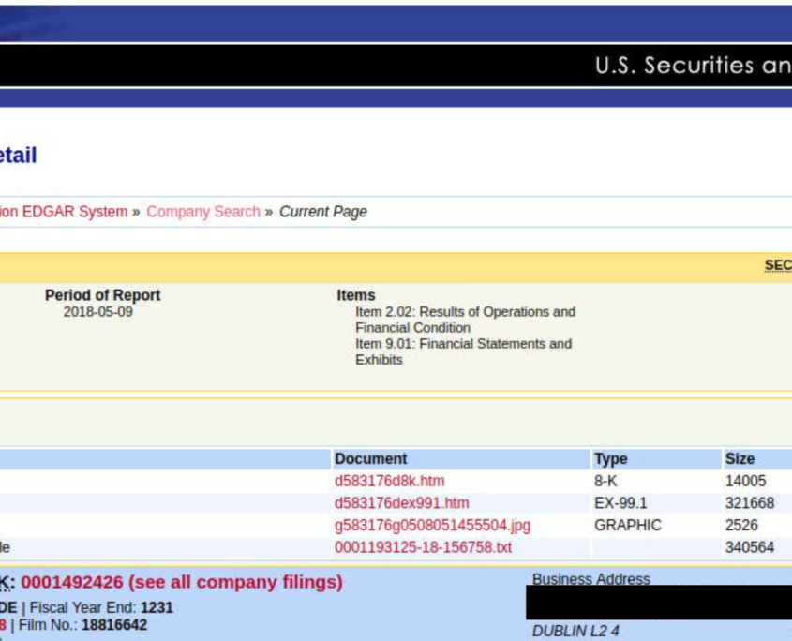Image resolution: width=792 pixels, height=641 pixels.
Task: Click the Item 9.01 Financial Statements text
Action: 463,344
